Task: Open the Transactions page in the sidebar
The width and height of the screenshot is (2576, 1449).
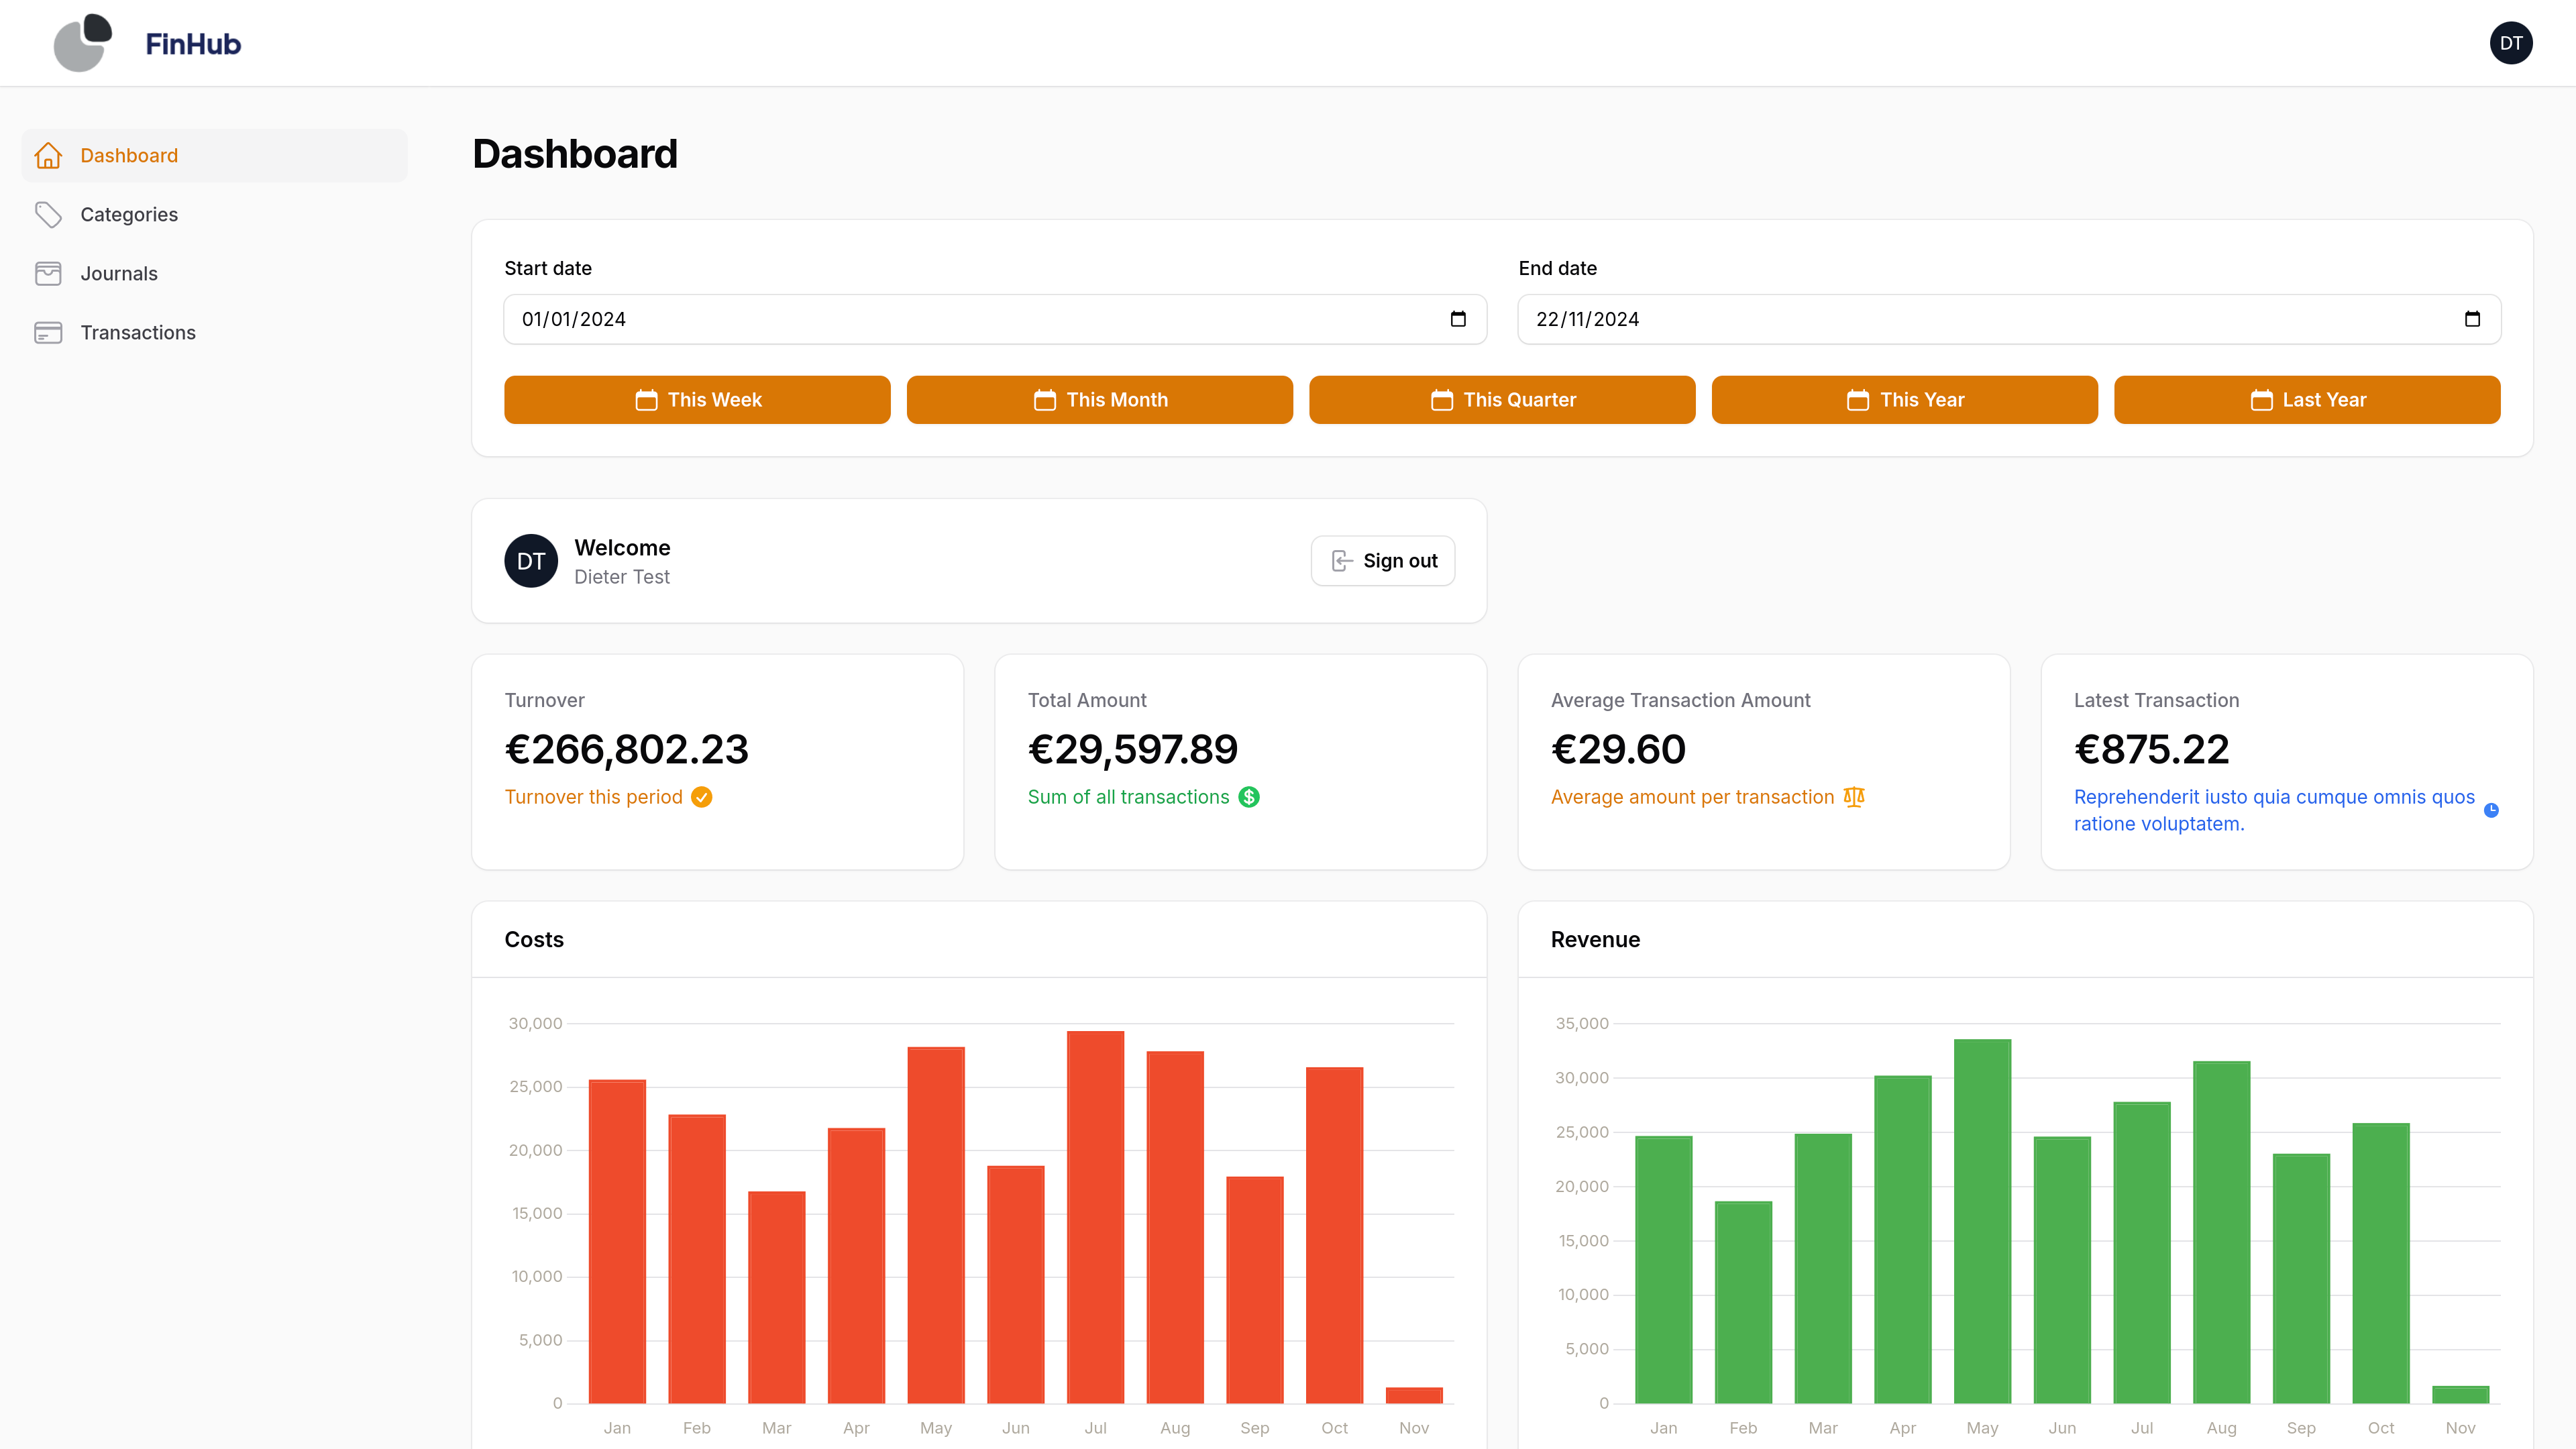Action: (138, 333)
